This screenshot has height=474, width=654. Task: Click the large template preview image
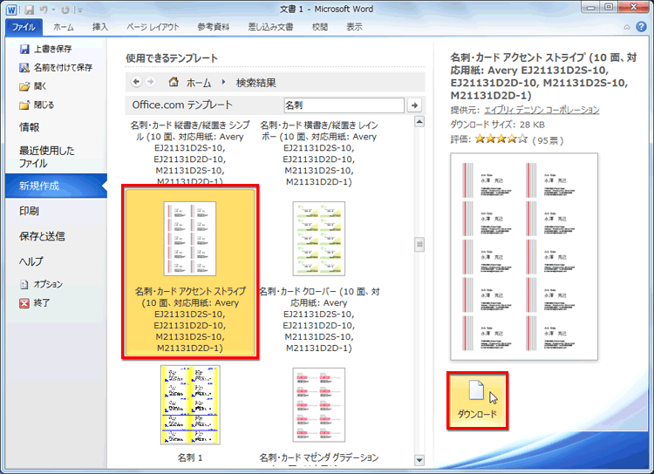[524, 257]
